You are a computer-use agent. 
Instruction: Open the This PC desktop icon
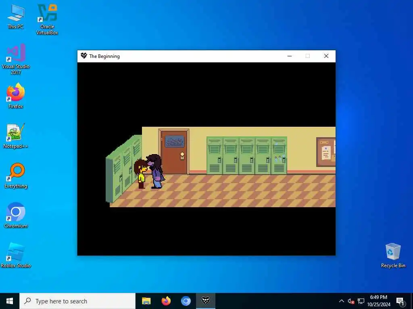16,16
